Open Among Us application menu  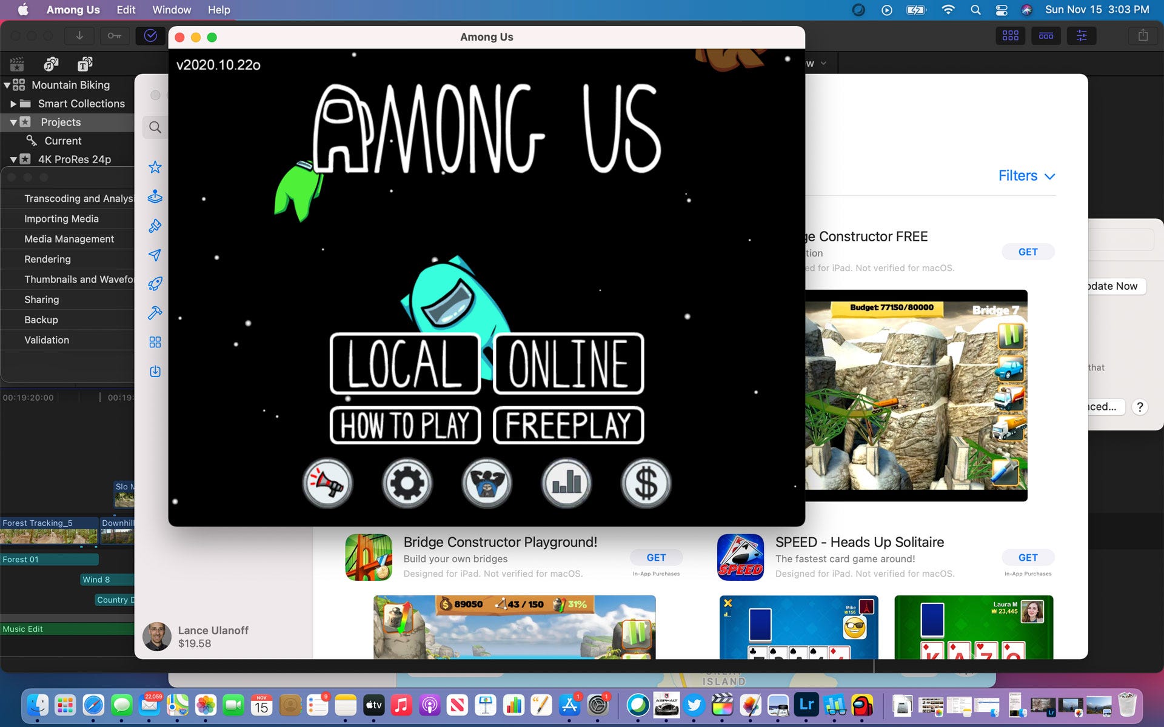tap(73, 10)
